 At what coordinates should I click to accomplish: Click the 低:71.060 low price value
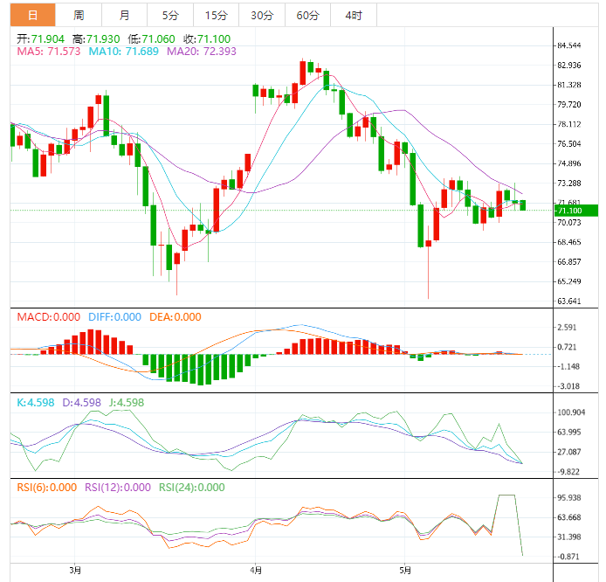(x=152, y=39)
